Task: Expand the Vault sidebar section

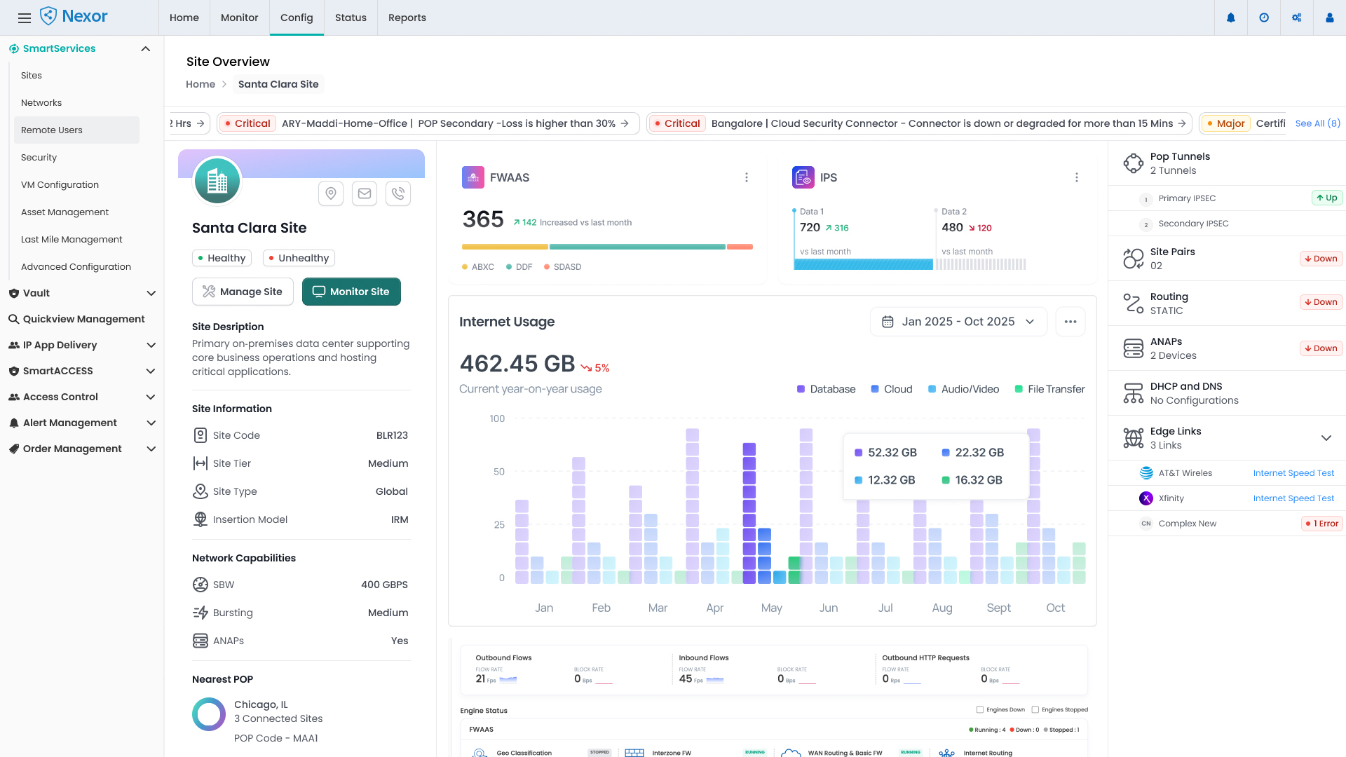Action: (x=151, y=293)
